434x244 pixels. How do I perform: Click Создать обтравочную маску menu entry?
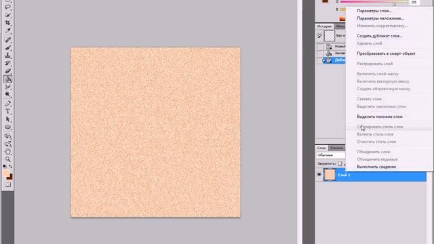383,89
